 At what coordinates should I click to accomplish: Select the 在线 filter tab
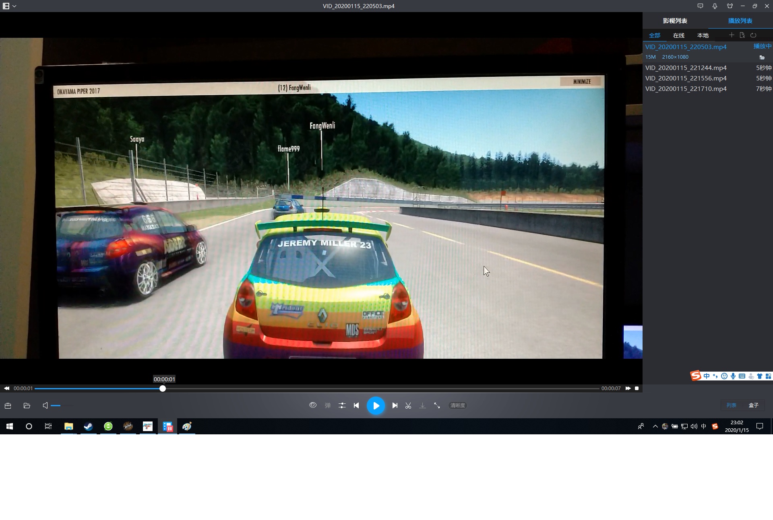point(678,35)
